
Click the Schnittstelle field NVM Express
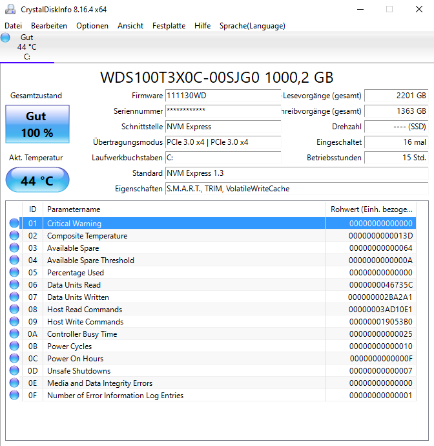pos(223,127)
